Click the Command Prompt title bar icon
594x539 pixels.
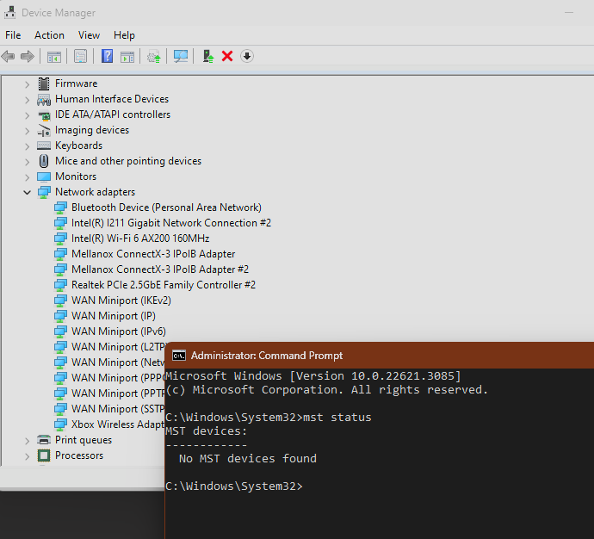(179, 356)
